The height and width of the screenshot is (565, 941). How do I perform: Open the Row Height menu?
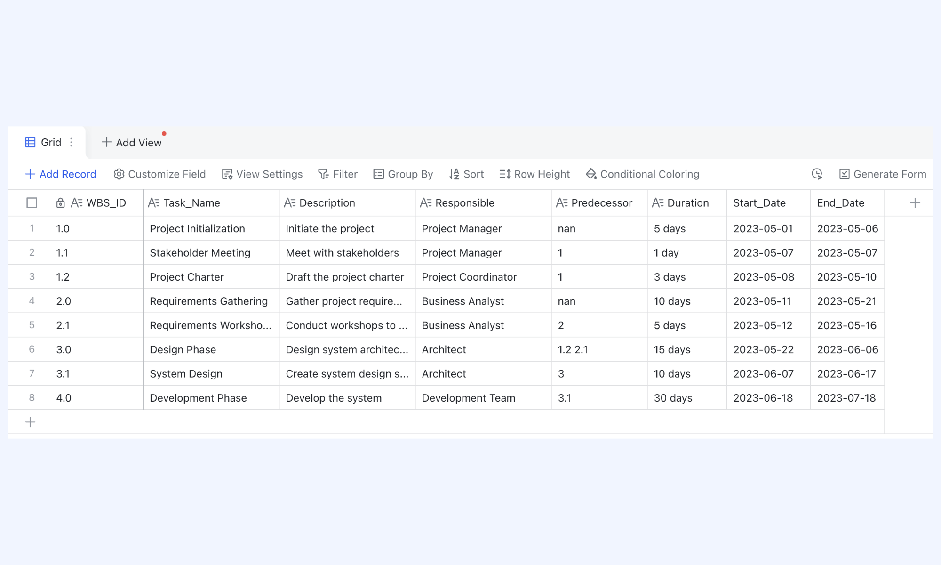pyautogui.click(x=534, y=174)
